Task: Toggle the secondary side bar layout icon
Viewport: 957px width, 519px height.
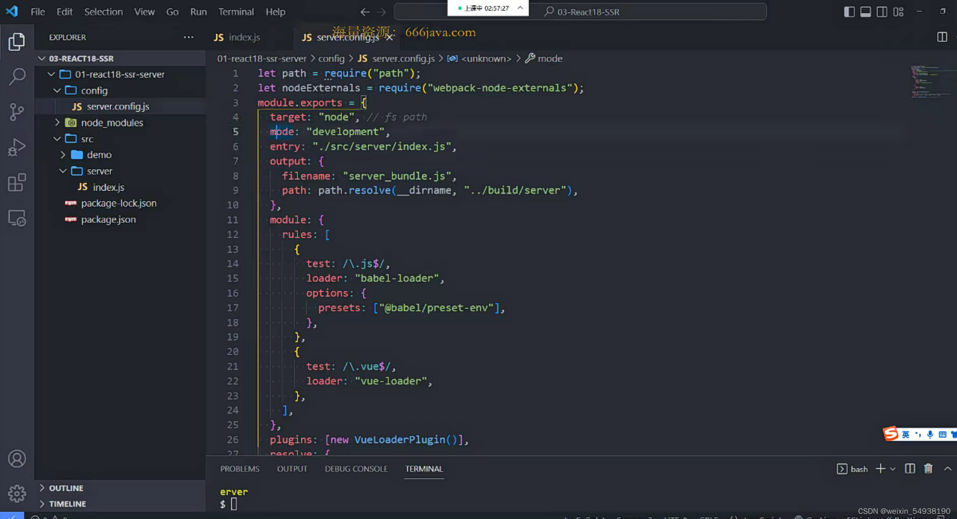Action: tap(882, 12)
